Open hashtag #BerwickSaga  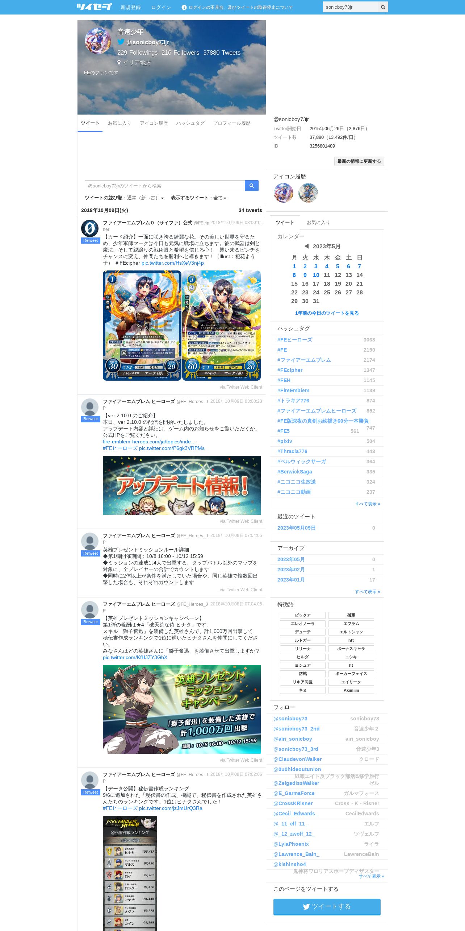point(295,472)
